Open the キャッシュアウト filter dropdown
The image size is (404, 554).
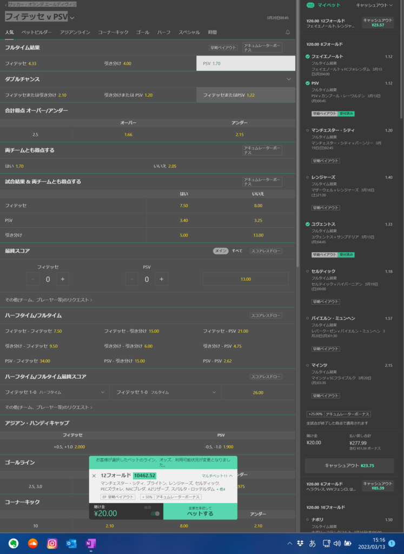coord(374,5)
